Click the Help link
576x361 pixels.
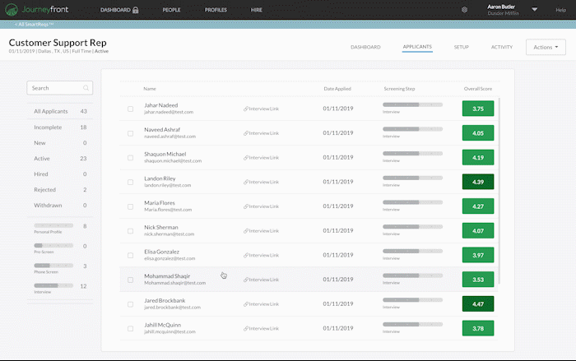pyautogui.click(x=560, y=10)
